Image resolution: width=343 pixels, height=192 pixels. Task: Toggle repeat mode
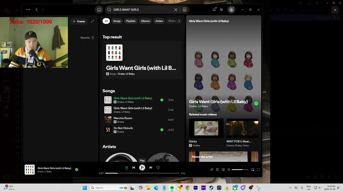pyautogui.click(x=158, y=167)
